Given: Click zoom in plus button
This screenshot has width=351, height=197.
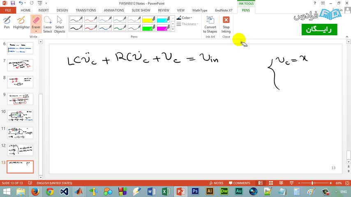Looking at the screenshot, I should click(330, 183).
